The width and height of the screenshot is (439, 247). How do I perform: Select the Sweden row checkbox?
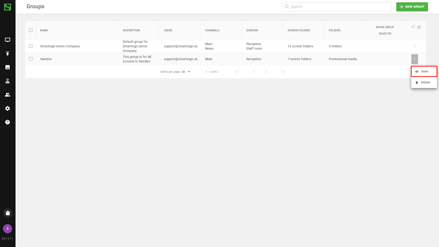click(x=31, y=59)
